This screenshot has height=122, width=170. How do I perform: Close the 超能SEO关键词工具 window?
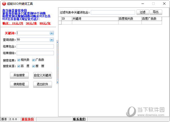coord(164,4)
